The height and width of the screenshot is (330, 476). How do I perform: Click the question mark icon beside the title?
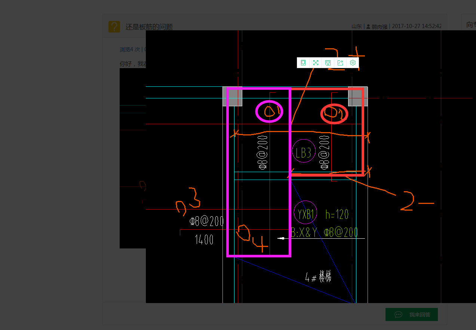pos(114,27)
